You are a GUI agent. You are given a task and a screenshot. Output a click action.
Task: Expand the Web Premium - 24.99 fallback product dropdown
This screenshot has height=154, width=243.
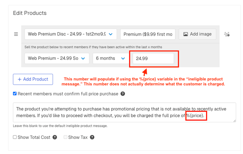[x=57, y=58]
